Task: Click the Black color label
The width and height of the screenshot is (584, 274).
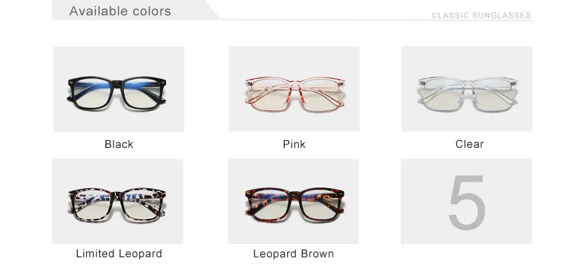Action: tap(119, 144)
